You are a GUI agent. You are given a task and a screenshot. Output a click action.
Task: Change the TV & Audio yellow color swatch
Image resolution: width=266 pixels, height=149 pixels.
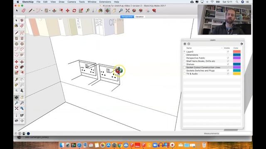[236, 74]
